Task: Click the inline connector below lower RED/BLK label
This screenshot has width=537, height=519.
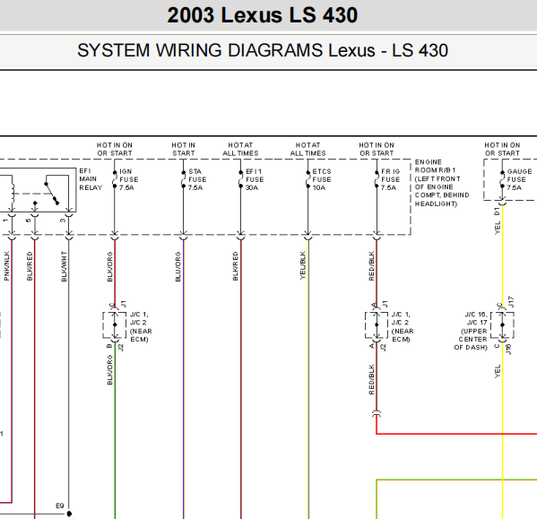Action: coord(377,413)
